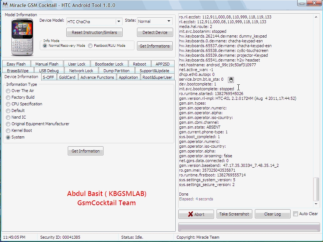Click the log scrollbar down arrow
Image resolution: width=323 pixels, height=242 pixels.
point(316,204)
